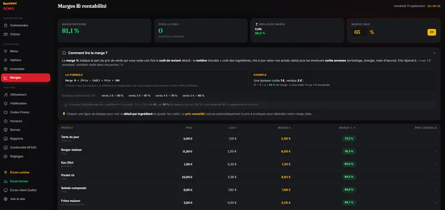Viewport: 445px width, 210px height.
Task: Click the marge cible input showing 65
Action: 359,32
